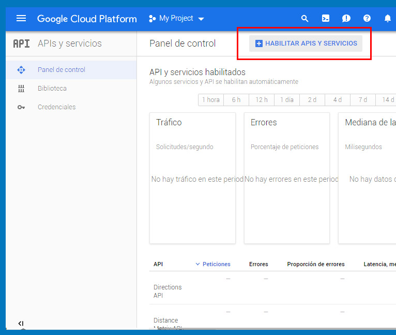Collapse the sidebar with arrow icon

pyautogui.click(x=21, y=324)
